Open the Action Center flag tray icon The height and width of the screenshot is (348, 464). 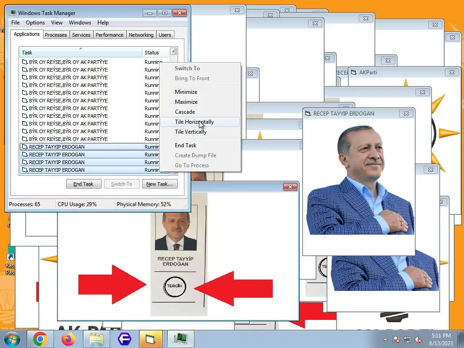click(x=396, y=340)
